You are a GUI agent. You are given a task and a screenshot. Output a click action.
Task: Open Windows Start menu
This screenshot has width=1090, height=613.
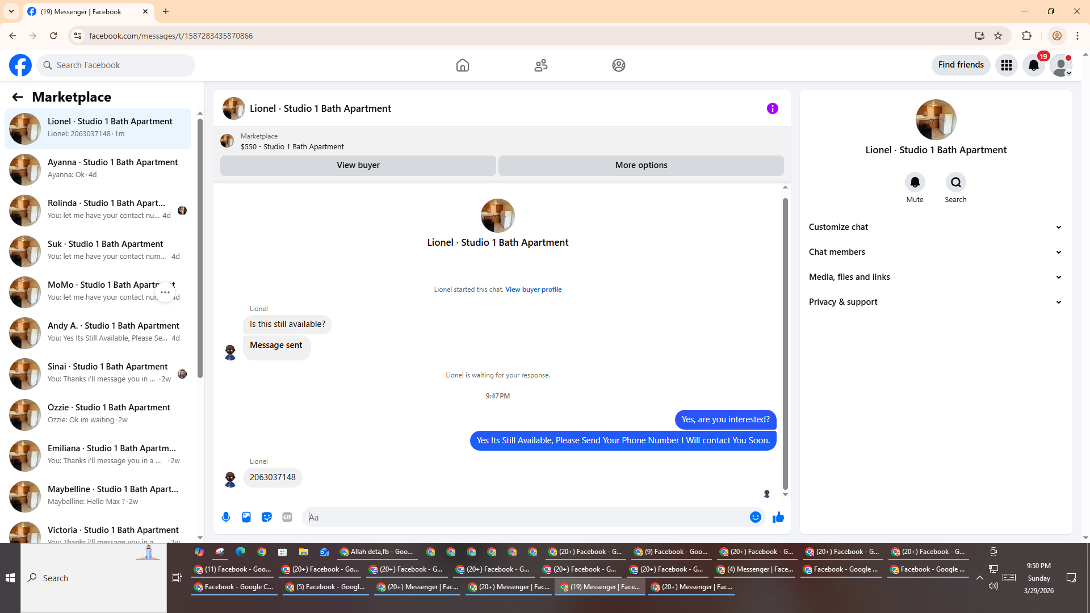pyautogui.click(x=10, y=578)
